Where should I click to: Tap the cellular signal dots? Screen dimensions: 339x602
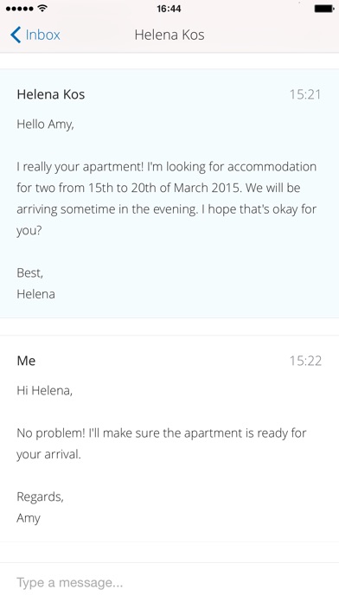[21, 9]
